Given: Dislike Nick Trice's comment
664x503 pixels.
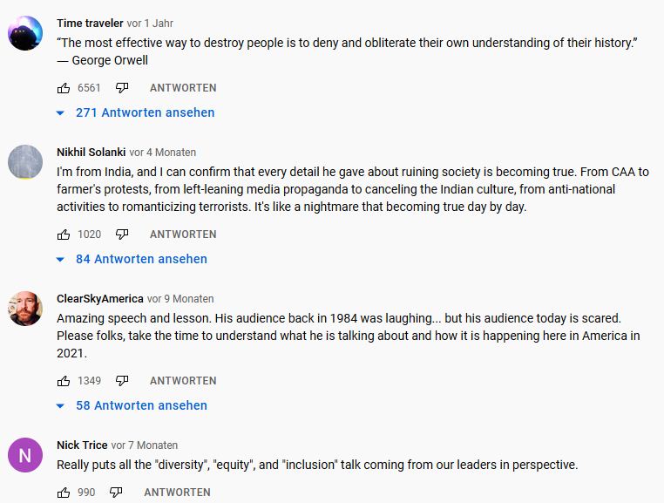Looking at the screenshot, I should (116, 493).
